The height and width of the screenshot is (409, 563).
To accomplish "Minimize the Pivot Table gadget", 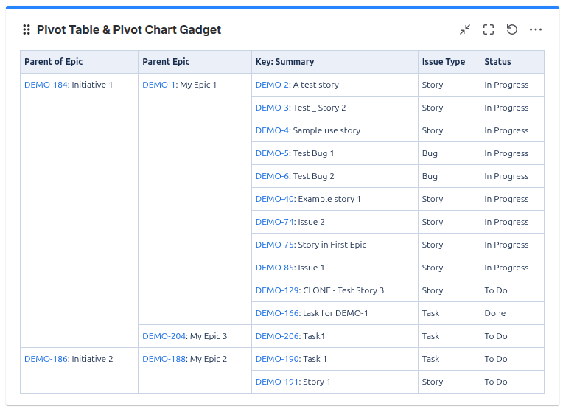I will tap(465, 29).
